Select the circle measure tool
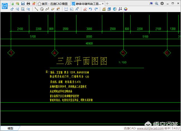 coord(42,9)
